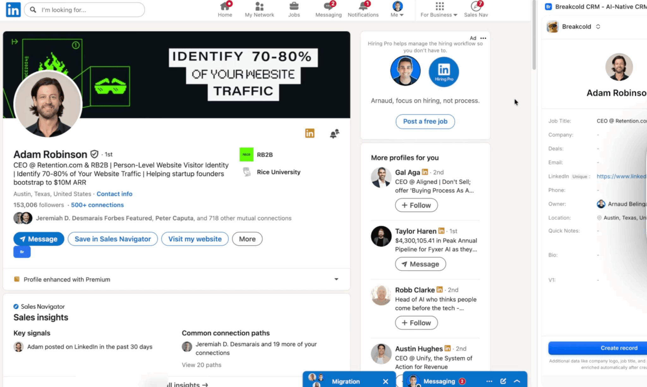Click the RB2B green company logo

click(x=246, y=155)
